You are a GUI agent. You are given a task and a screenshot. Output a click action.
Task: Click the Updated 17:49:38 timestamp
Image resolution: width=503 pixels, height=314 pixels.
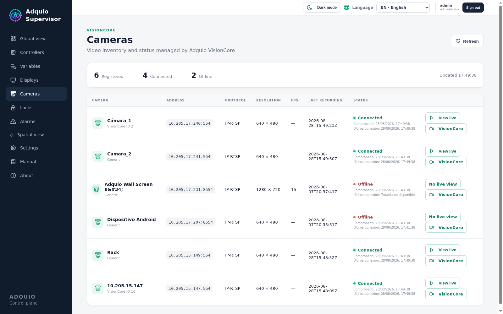[x=458, y=75]
